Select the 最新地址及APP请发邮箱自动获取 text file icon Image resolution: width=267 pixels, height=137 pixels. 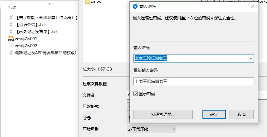pos(11,53)
